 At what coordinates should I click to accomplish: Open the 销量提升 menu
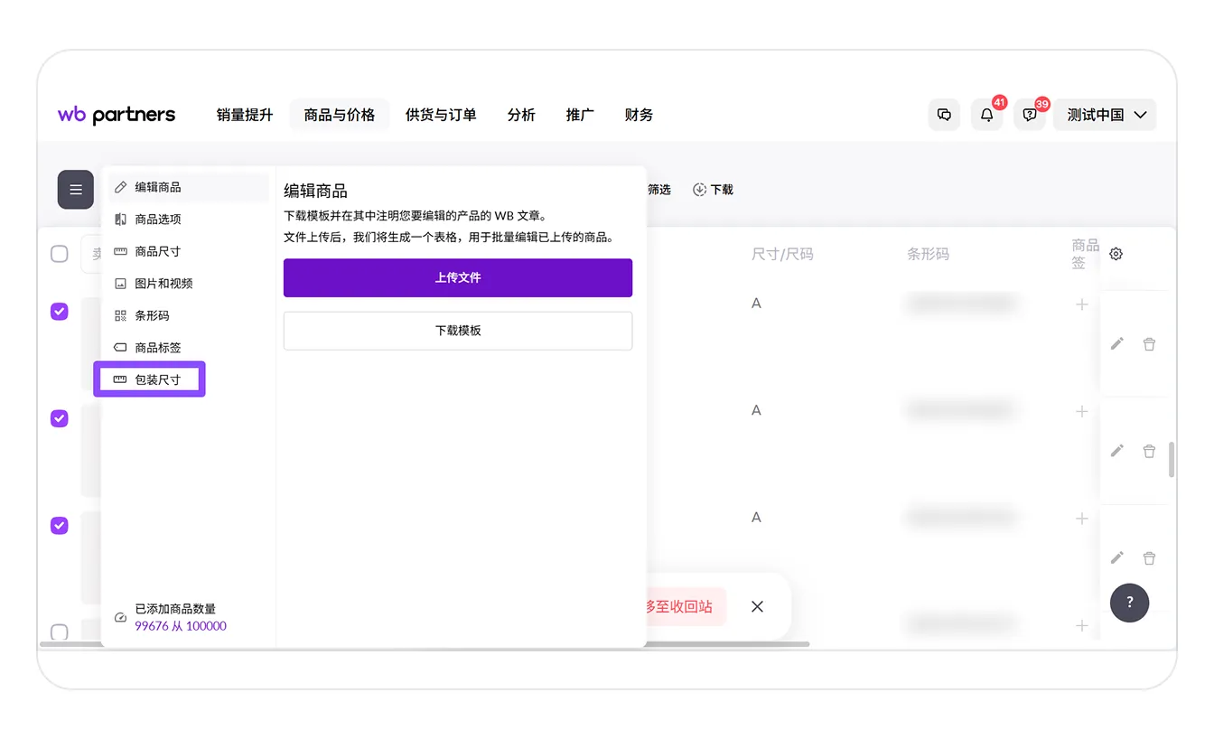click(x=245, y=115)
